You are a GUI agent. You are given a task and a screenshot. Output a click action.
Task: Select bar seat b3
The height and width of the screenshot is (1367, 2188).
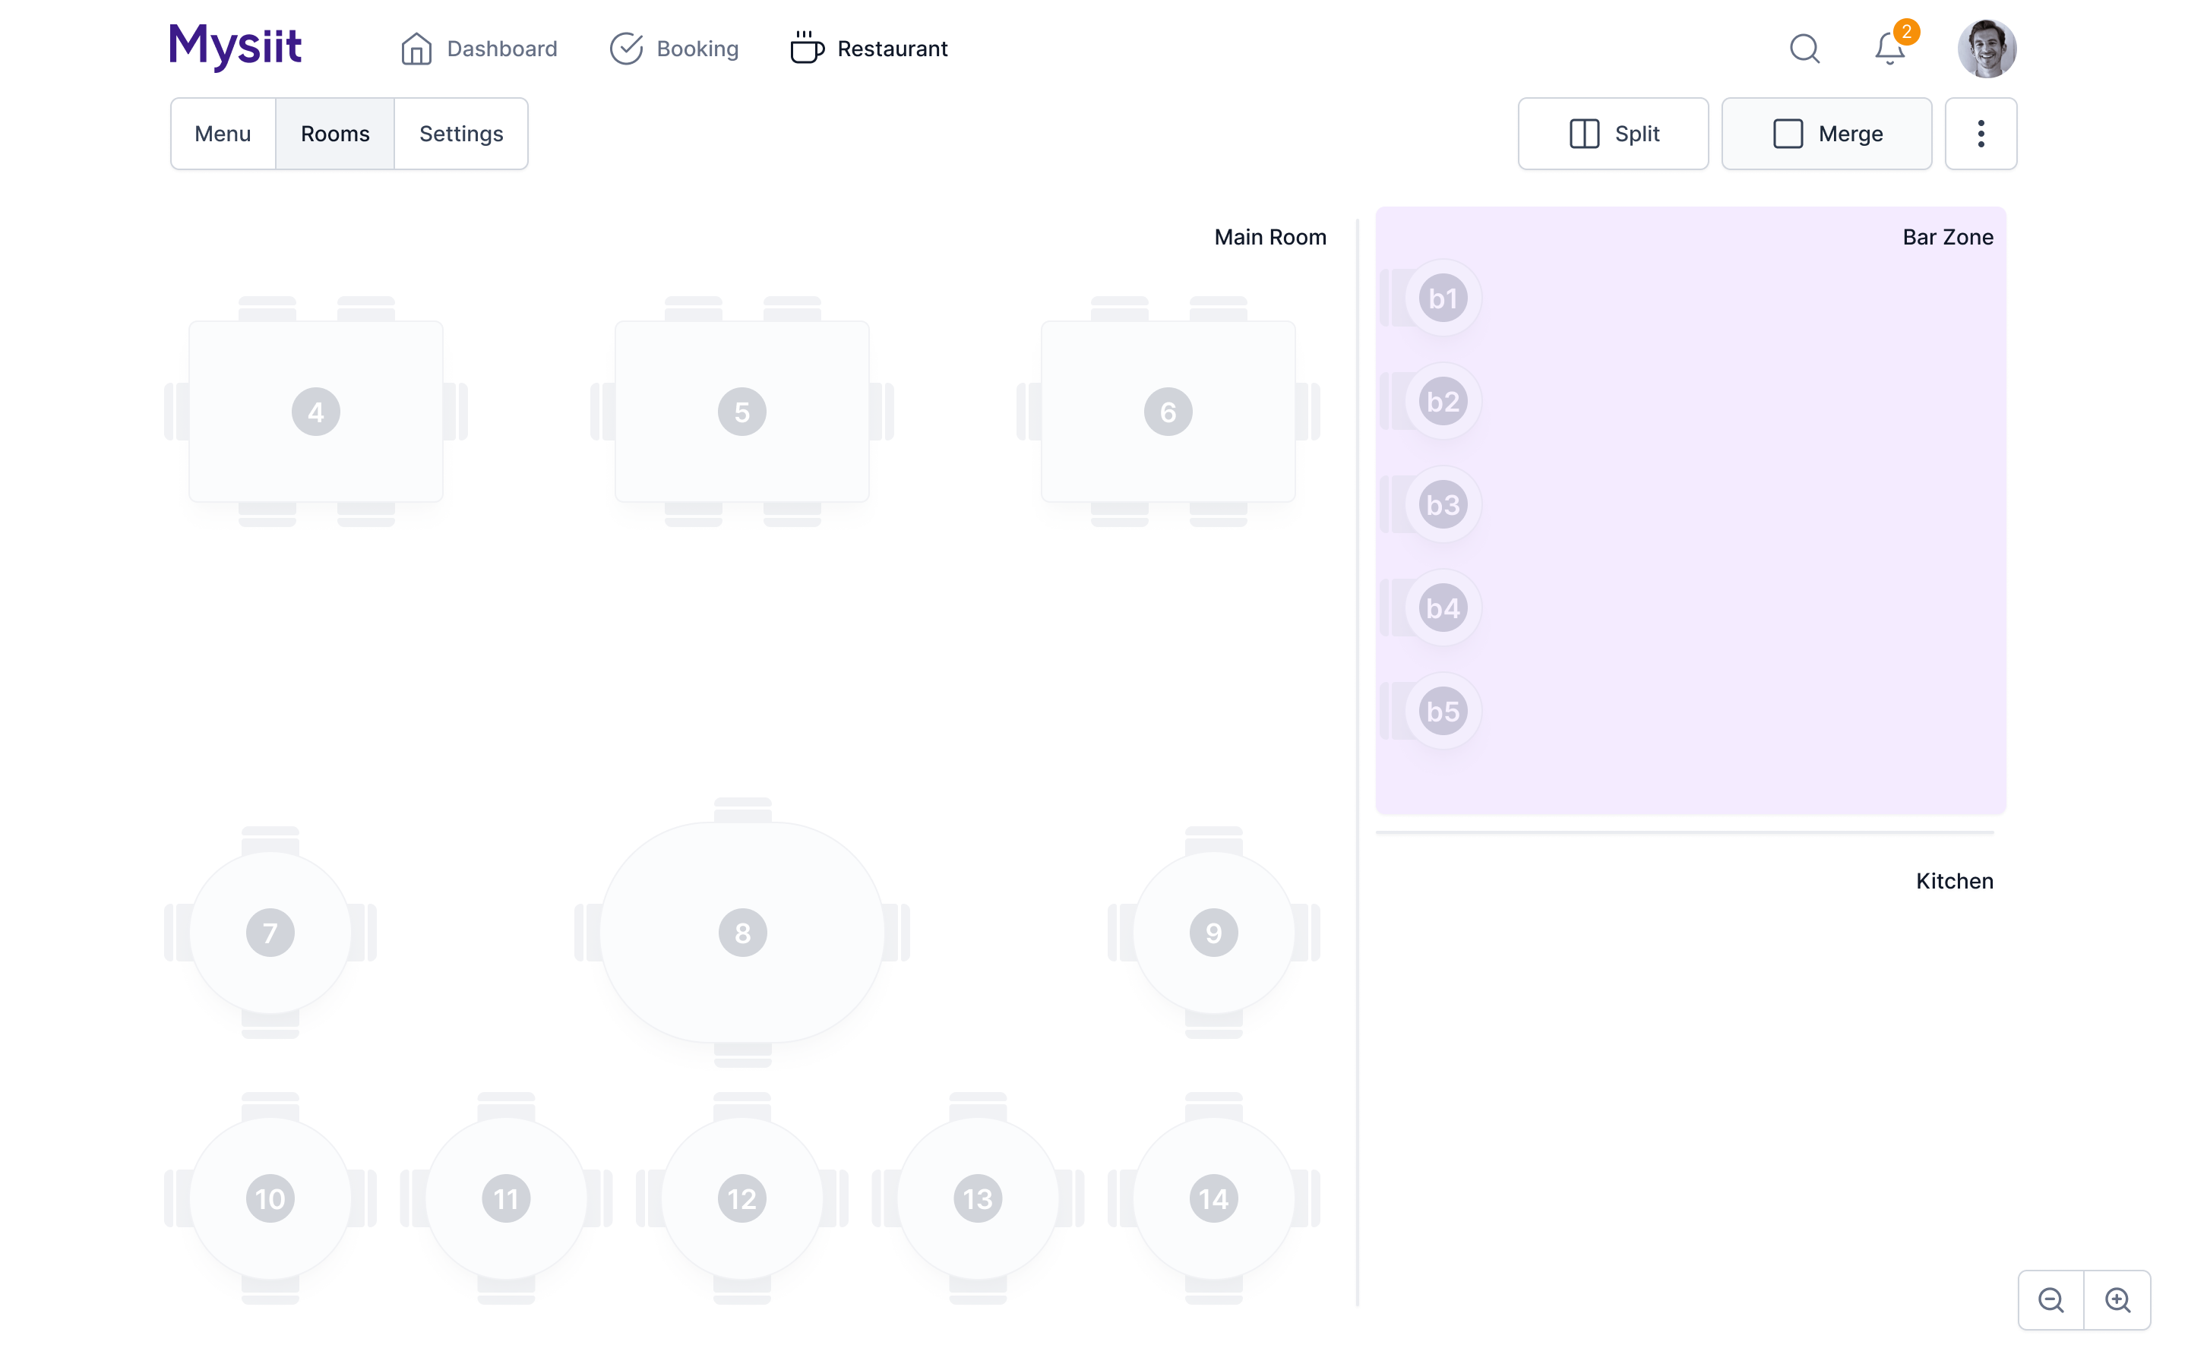point(1442,504)
